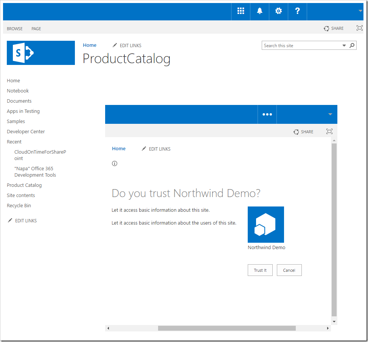368x342 pixels.
Task: Click the vertical scrollbar up arrow
Action: pos(334,140)
